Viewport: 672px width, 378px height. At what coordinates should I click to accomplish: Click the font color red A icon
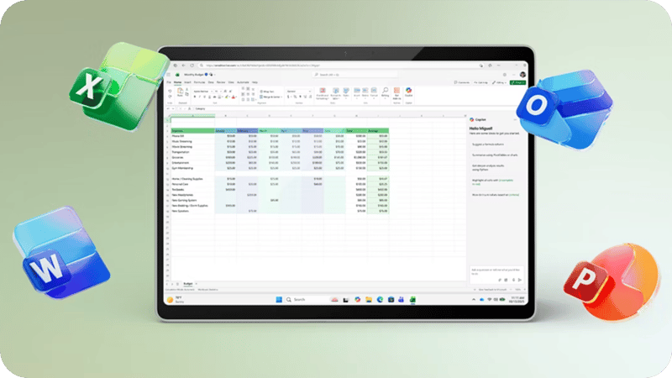tap(234, 97)
